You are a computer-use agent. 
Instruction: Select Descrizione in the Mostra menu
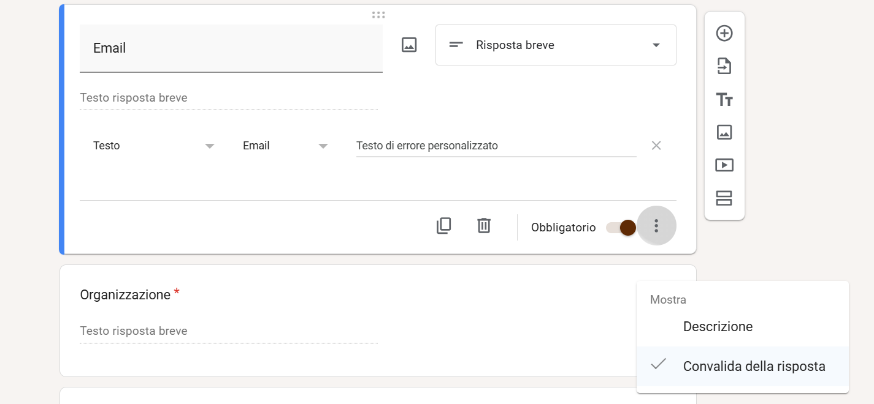743,327
